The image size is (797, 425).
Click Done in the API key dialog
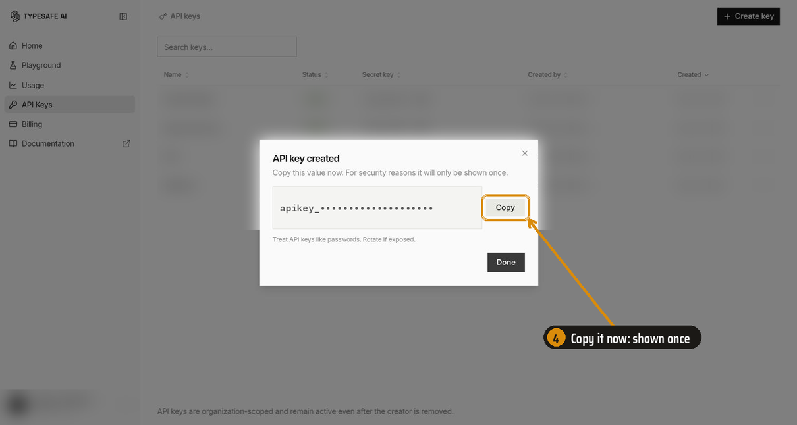click(x=506, y=262)
